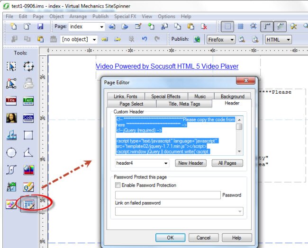Toggle the ruler guides button
Screen dimensions: 308x248
[267, 27]
